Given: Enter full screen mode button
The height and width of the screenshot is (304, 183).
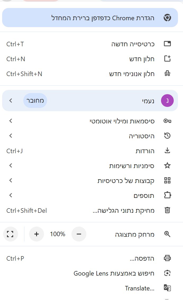Looking at the screenshot, I should 10,234.
